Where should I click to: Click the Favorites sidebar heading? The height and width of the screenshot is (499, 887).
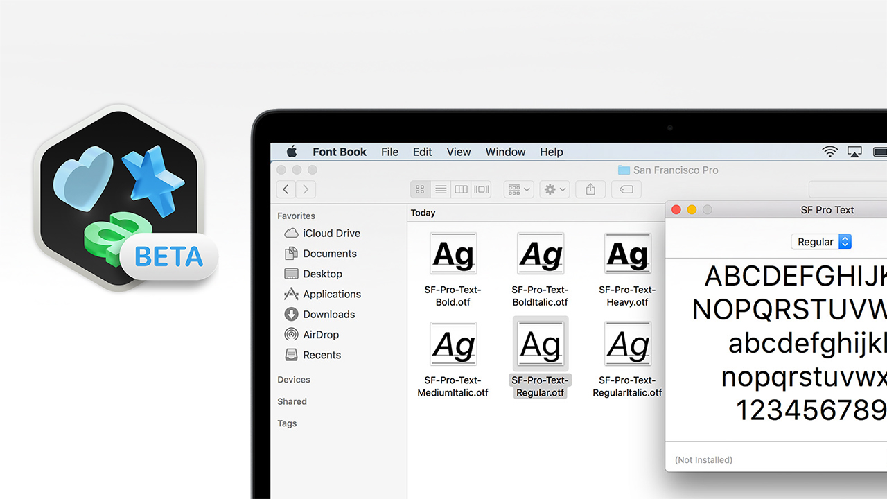pos(296,216)
